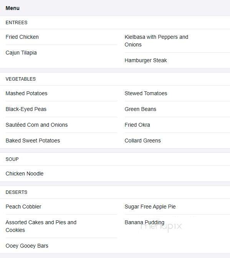Select Sautéed Corn and Onions
Viewport: 230px width, 258px height.
coord(37,125)
